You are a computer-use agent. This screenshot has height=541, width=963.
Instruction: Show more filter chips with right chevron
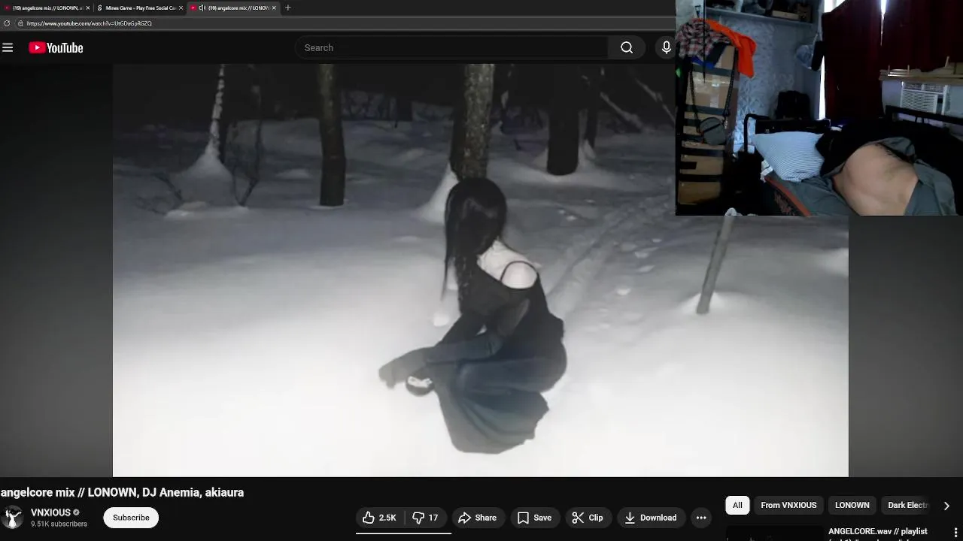[946, 506]
